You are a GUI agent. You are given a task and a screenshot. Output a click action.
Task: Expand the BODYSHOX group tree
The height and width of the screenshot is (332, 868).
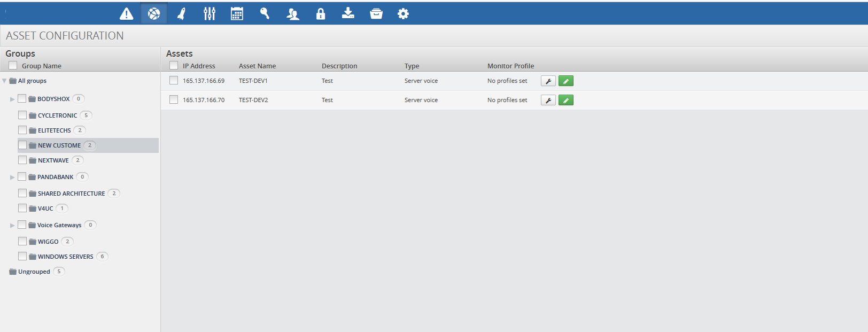pyautogui.click(x=12, y=99)
